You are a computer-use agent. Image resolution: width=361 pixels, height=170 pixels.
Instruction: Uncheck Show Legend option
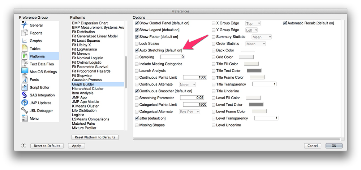(x=137, y=30)
